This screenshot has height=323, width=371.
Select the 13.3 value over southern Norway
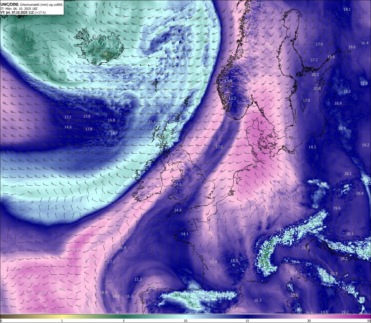[232, 98]
